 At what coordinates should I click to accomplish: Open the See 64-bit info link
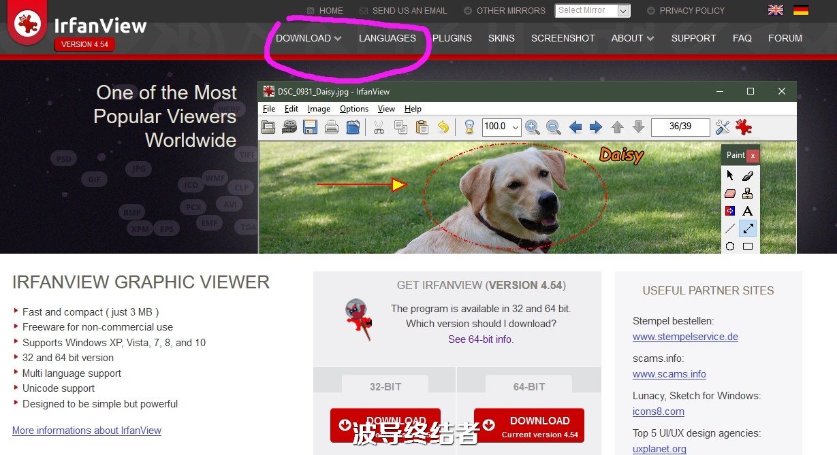[x=481, y=339]
